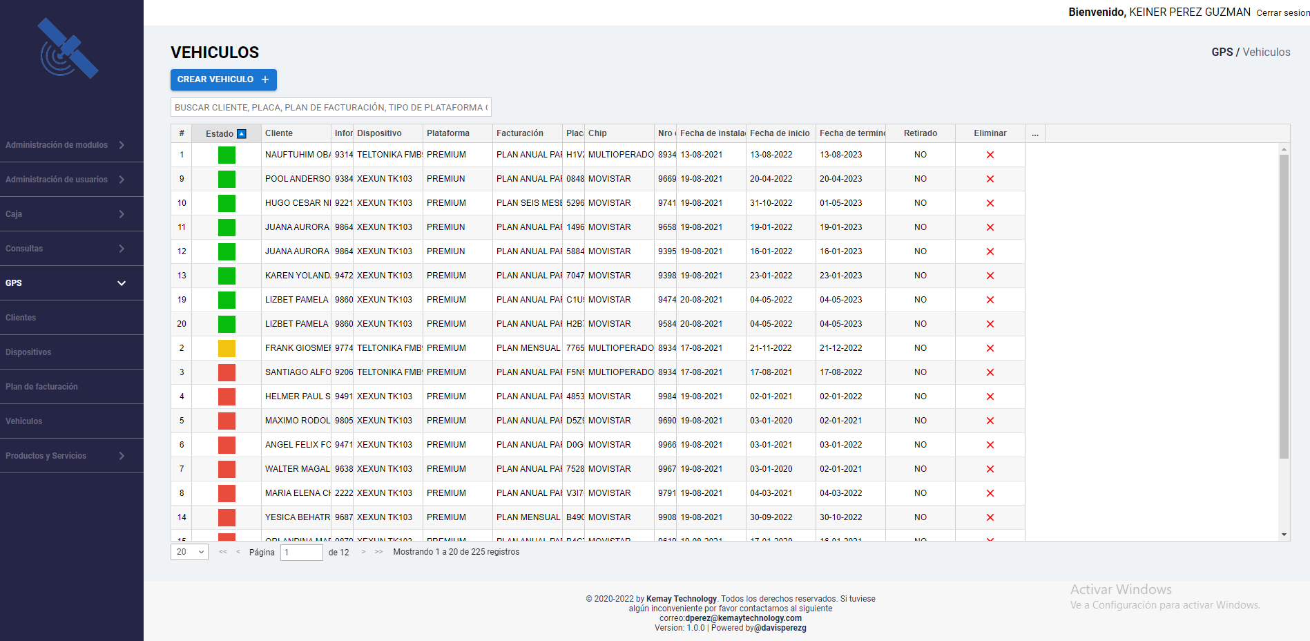Delete the NAUFTUHIM vehicle row with red X
Viewport: 1310px width, 641px height.
point(990,155)
